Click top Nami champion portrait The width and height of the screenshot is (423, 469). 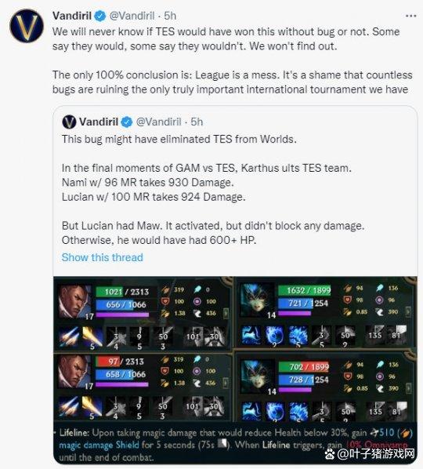(x=257, y=300)
